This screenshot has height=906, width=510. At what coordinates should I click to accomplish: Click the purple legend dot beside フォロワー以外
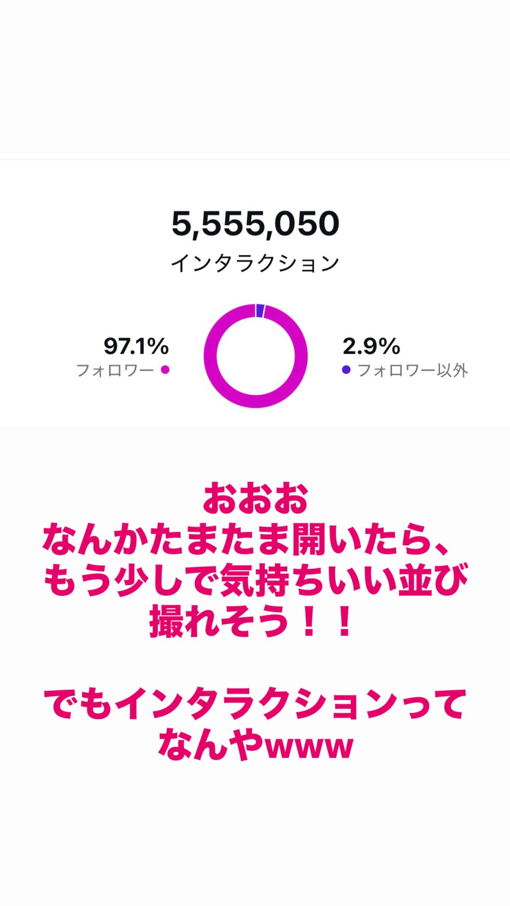click(346, 370)
